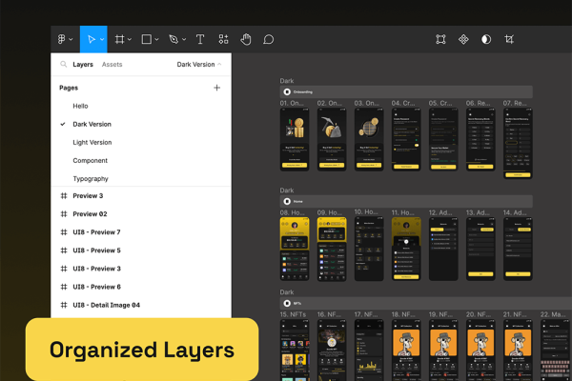Viewport: 572px width, 381px height.
Task: Add a new page with plus button
Action: [216, 88]
